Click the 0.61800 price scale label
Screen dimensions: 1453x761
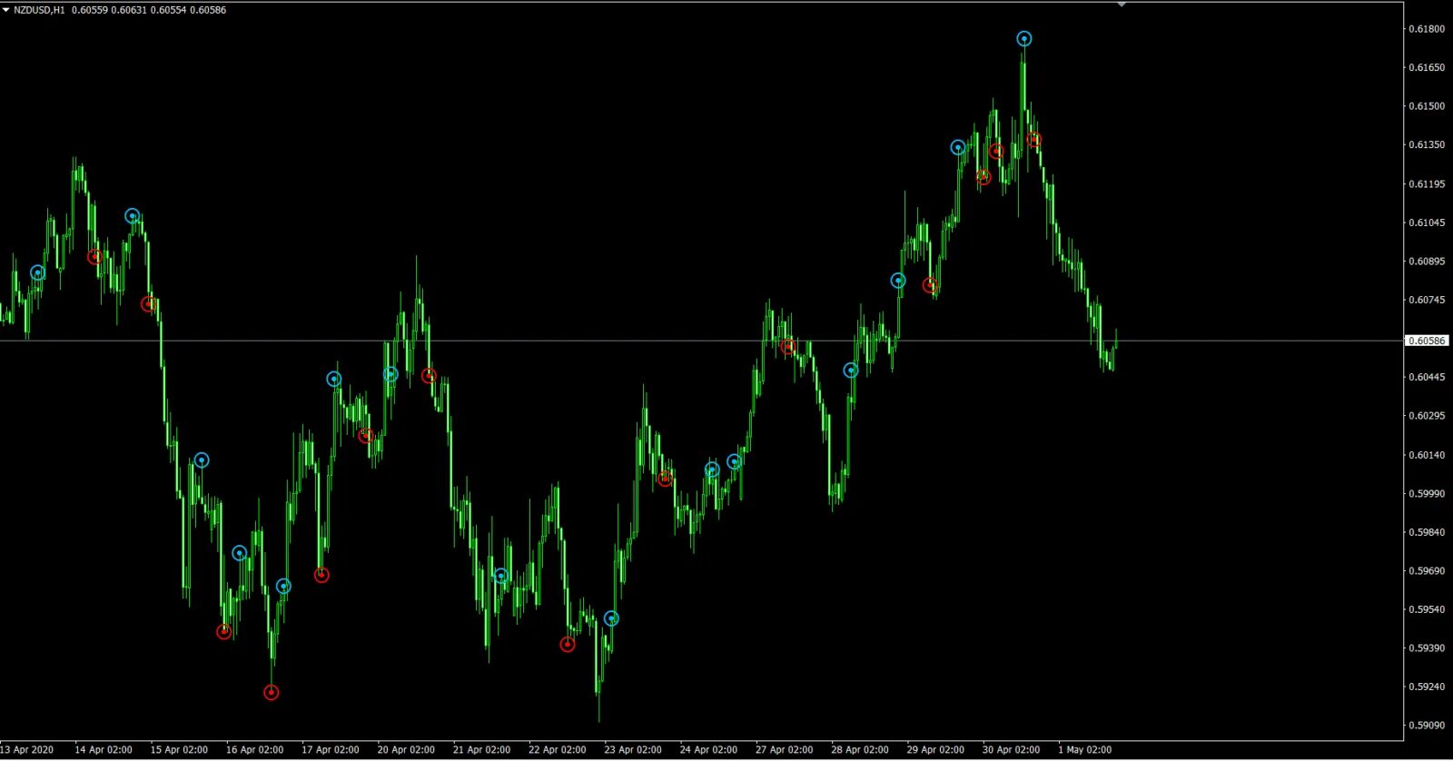pyautogui.click(x=1426, y=29)
